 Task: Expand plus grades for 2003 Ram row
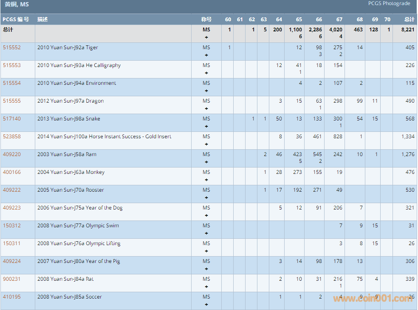(x=206, y=162)
